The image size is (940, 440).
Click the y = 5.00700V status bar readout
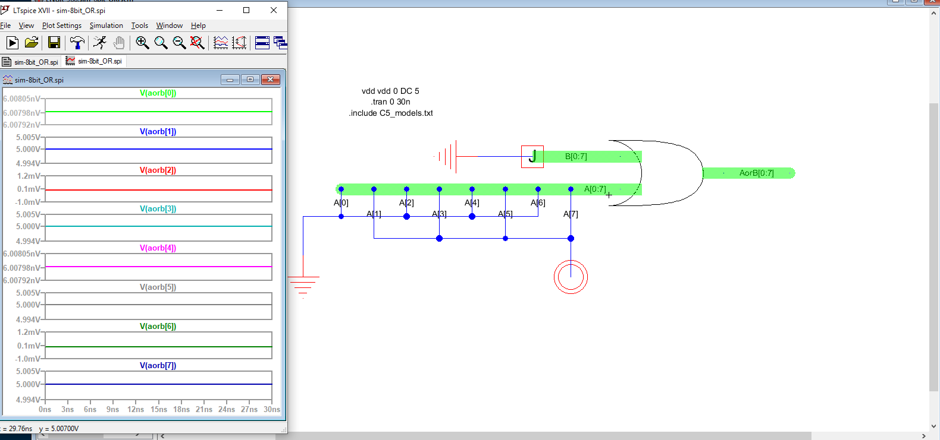[x=59, y=428]
